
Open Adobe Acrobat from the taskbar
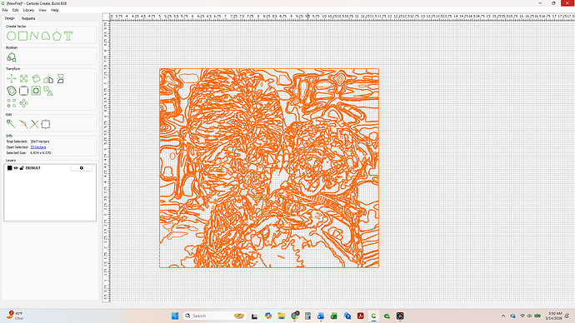click(361, 316)
